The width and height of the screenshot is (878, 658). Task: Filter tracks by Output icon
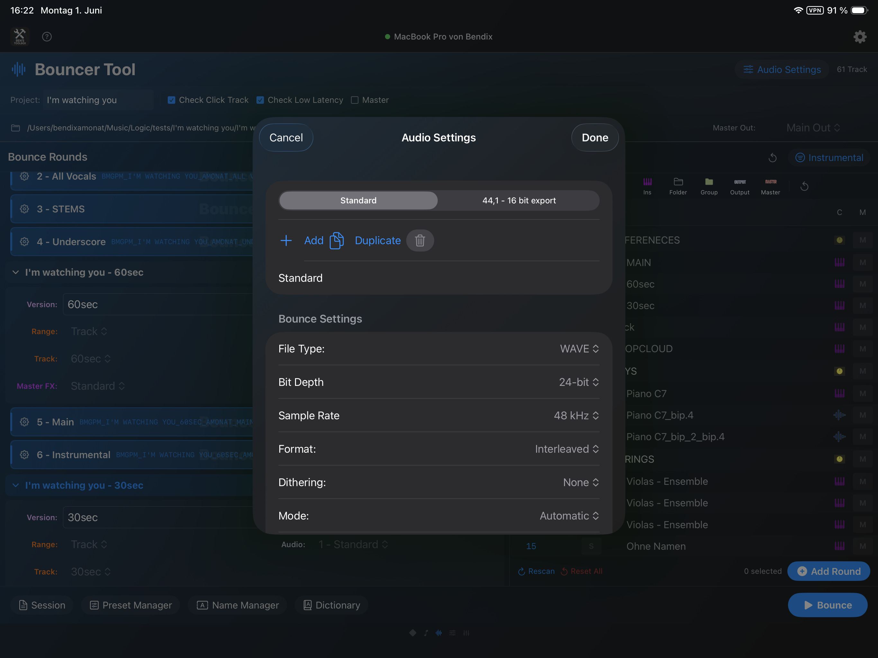(x=740, y=186)
